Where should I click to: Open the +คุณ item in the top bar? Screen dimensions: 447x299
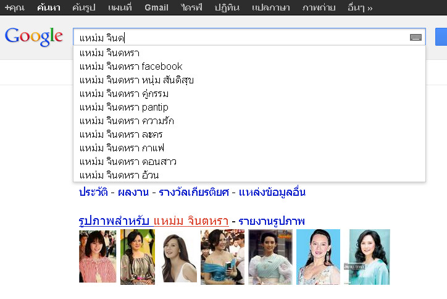[x=15, y=7]
